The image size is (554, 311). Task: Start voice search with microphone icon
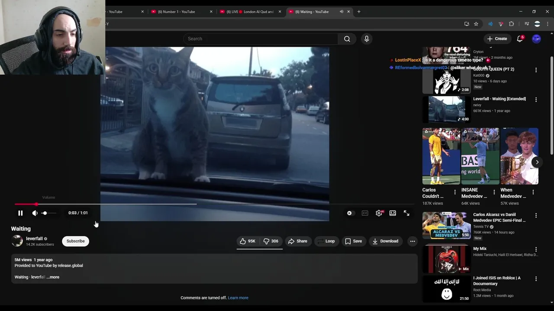coord(367,39)
